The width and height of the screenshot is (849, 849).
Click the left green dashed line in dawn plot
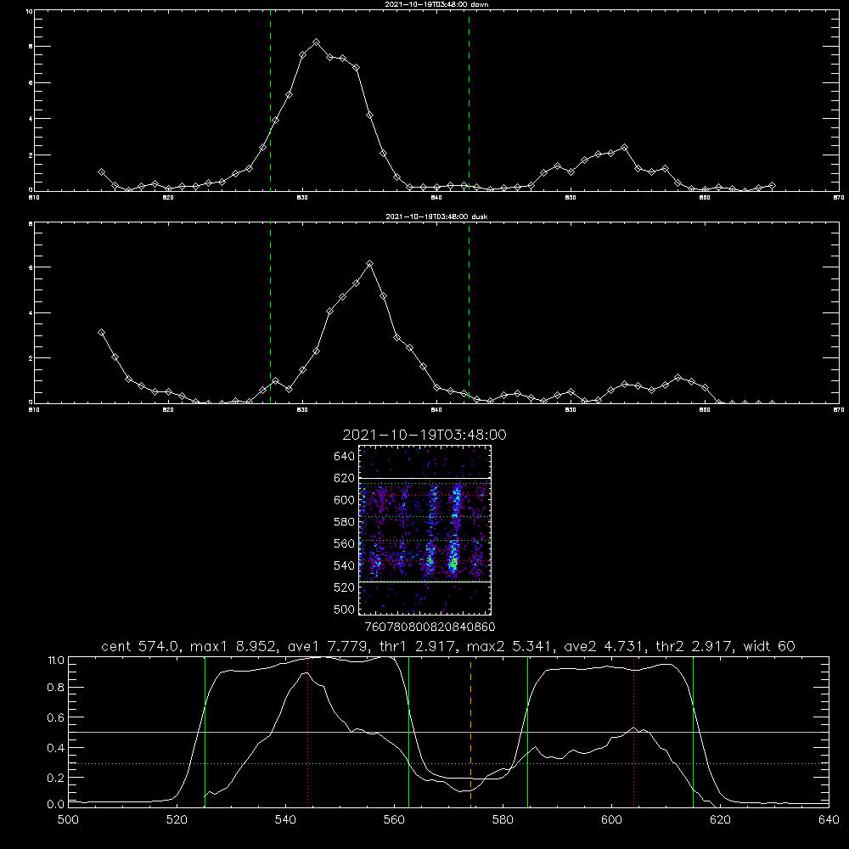(x=270, y=101)
